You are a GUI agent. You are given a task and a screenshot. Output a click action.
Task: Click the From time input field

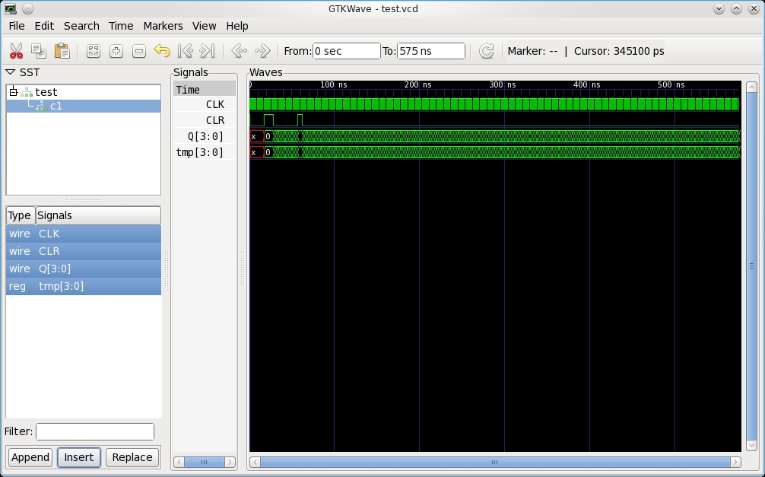click(347, 51)
